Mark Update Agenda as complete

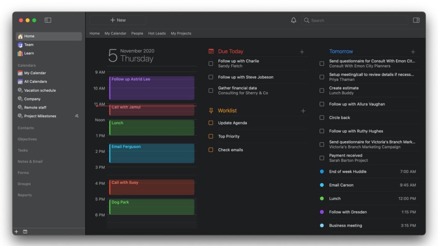pyautogui.click(x=210, y=123)
